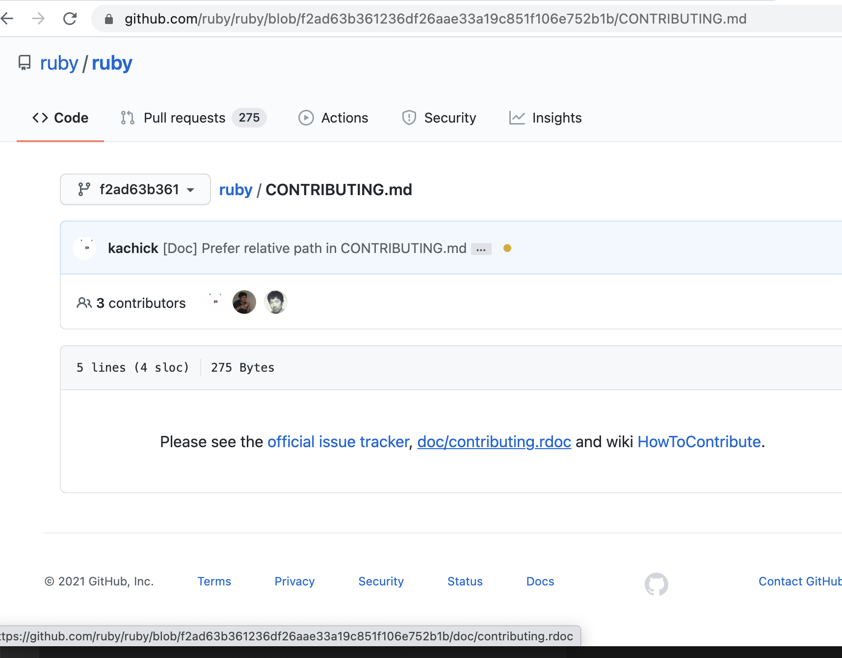Go back using the browser back arrow
Image resolution: width=842 pixels, height=658 pixels.
point(7,19)
